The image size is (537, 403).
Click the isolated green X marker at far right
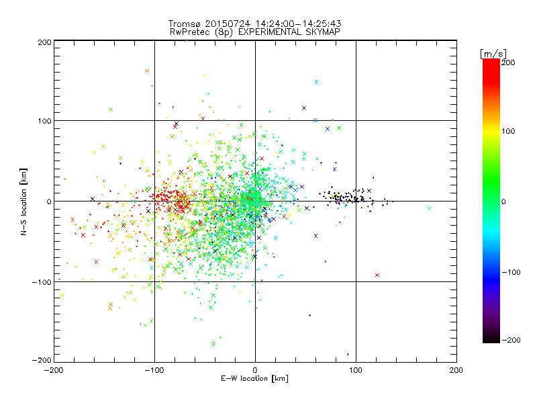(x=429, y=208)
